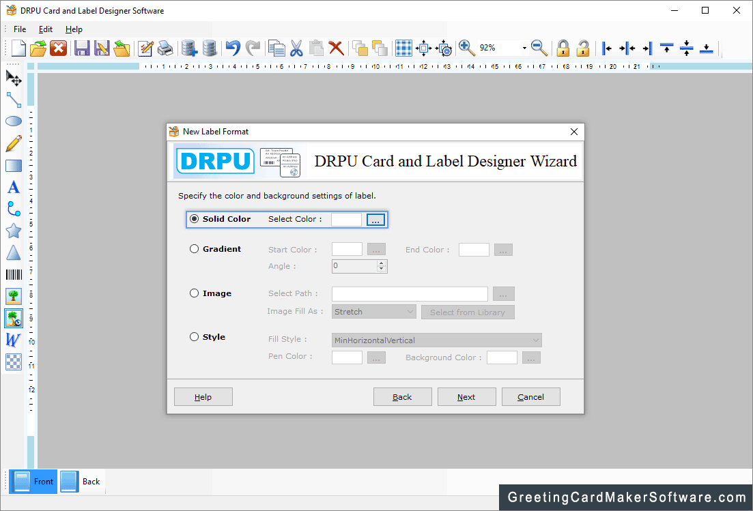Click the red X delete icon

336,48
